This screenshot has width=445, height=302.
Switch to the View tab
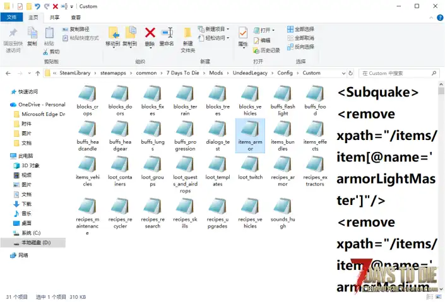[x=76, y=18]
